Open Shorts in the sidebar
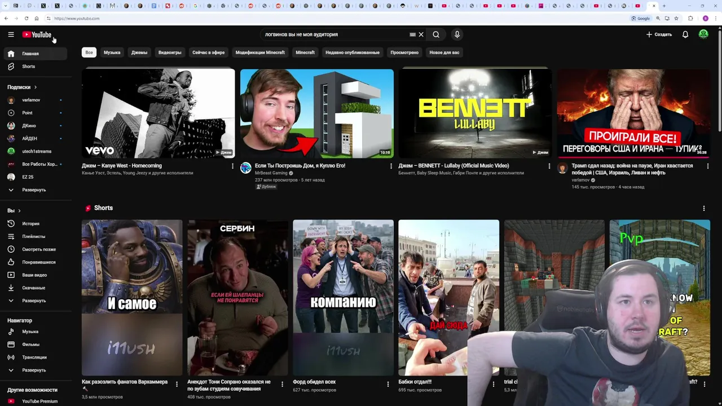 point(34,67)
